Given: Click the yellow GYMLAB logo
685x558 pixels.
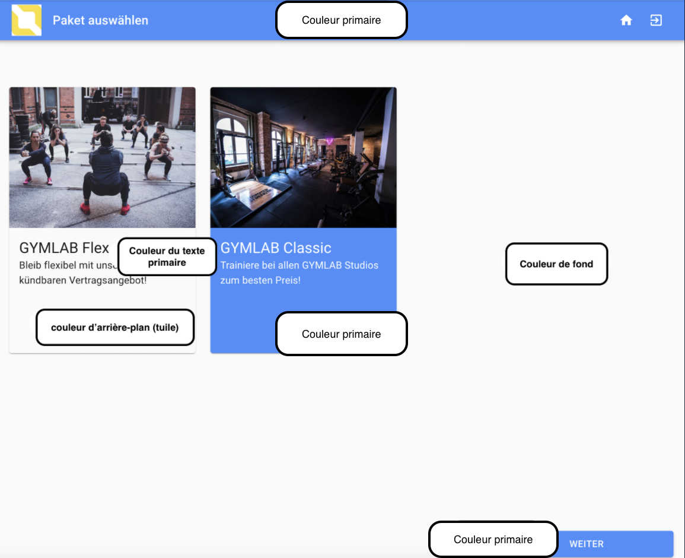Looking at the screenshot, I should tap(27, 20).
